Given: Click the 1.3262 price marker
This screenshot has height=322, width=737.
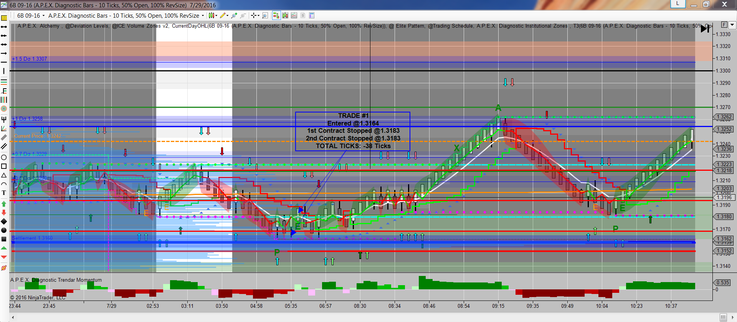Looking at the screenshot, I should [724, 117].
